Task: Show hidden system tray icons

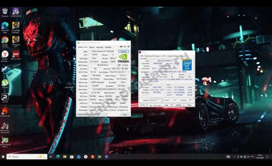Action: (235, 157)
